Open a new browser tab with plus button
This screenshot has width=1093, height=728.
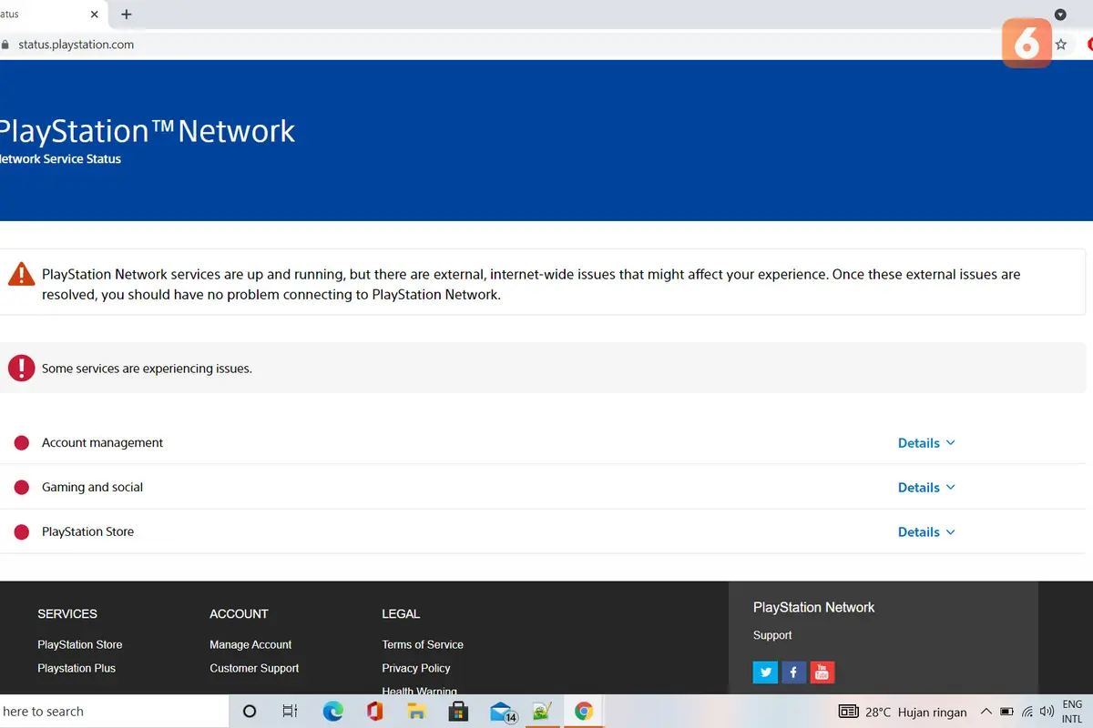point(127,15)
